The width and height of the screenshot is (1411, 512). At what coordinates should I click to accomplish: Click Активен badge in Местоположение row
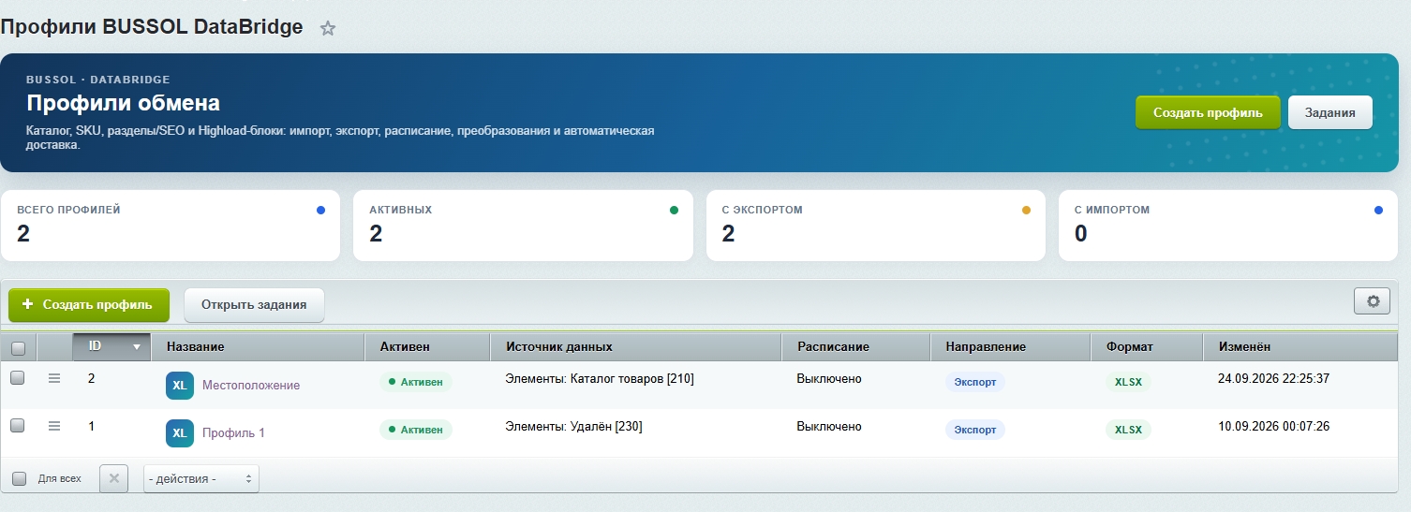pyautogui.click(x=416, y=382)
